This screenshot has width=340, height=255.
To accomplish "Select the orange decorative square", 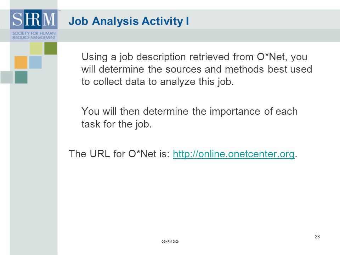I will (21, 62).
